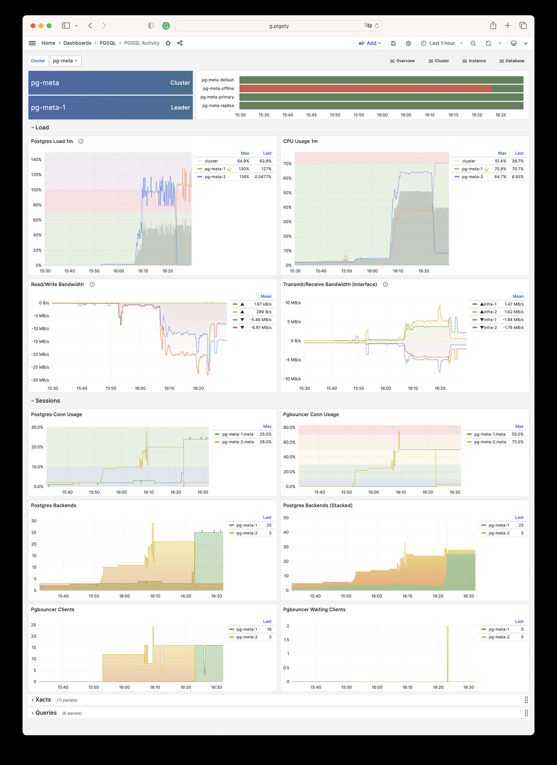Zoom out the time range with magnifier icon

coord(473,43)
